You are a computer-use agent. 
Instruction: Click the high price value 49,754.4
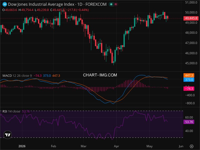pos(27,10)
